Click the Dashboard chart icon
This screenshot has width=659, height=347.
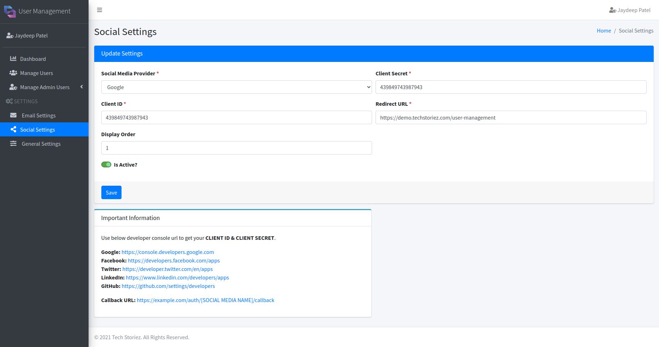coord(13,59)
